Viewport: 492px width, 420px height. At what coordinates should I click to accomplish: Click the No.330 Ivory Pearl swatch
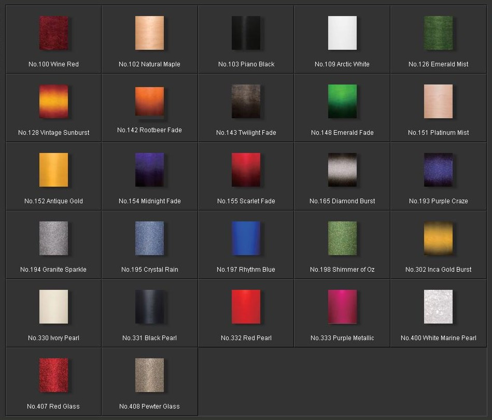tap(53, 307)
